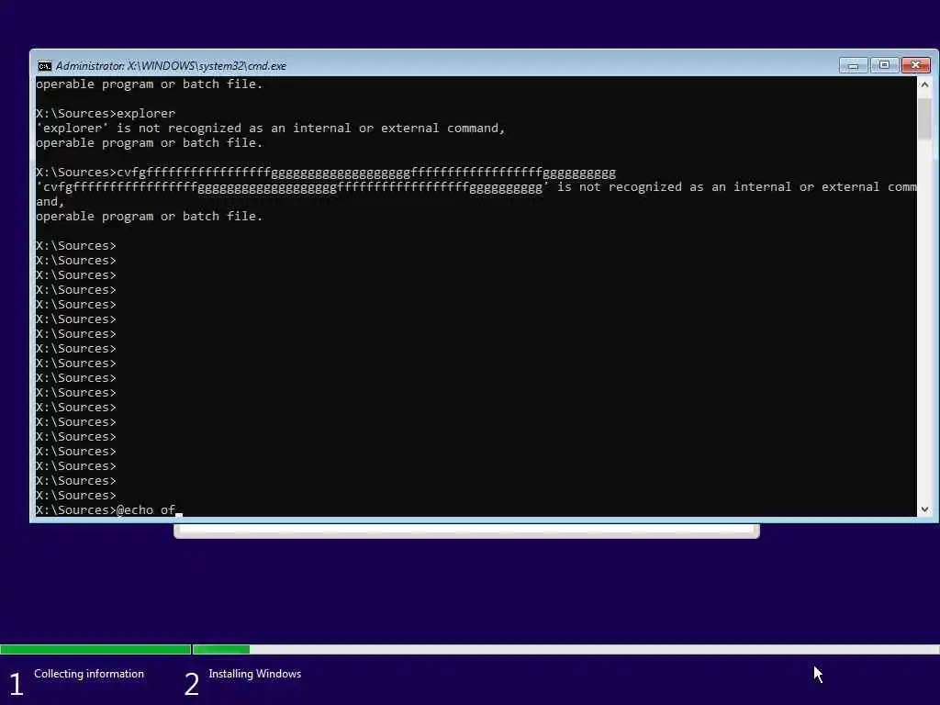940x705 pixels.
Task: Click the cmd.exe title bar text
Action: pos(171,66)
